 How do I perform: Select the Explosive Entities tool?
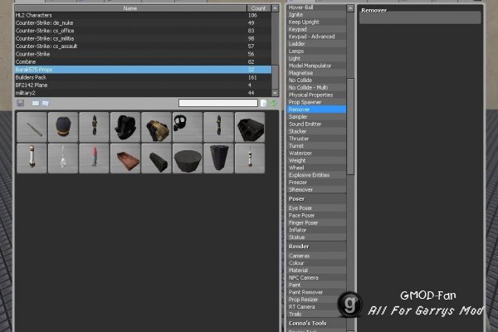pyautogui.click(x=316, y=175)
